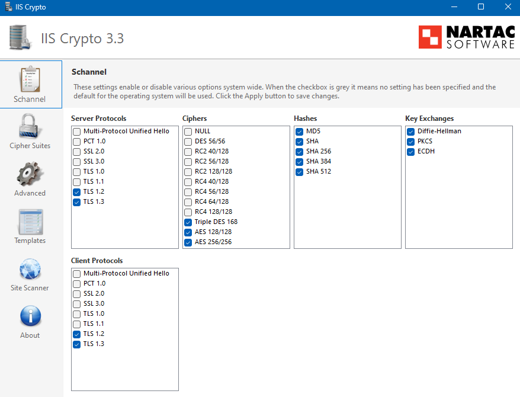This screenshot has width=520, height=397.
Task: Uncheck the Triple DES 168 cipher
Action: click(188, 222)
